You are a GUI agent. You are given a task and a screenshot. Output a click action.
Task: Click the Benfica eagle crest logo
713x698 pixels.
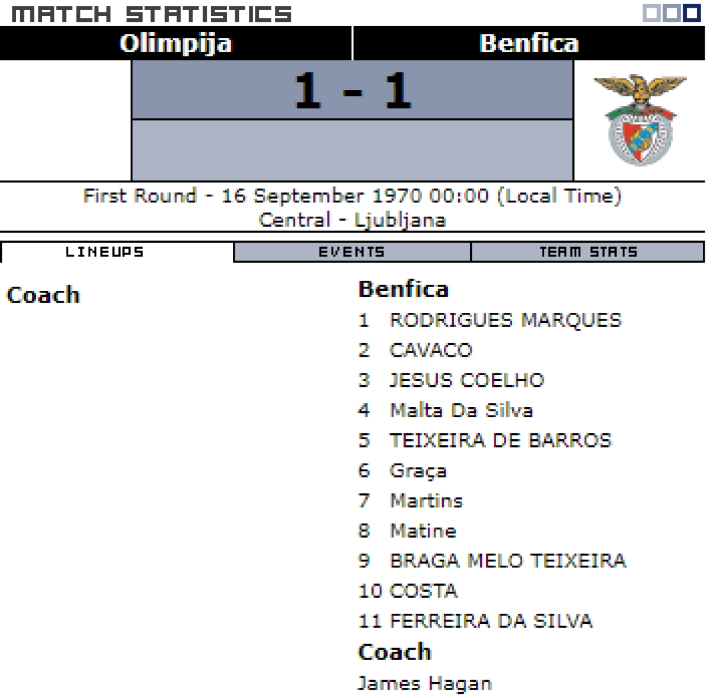coord(640,120)
